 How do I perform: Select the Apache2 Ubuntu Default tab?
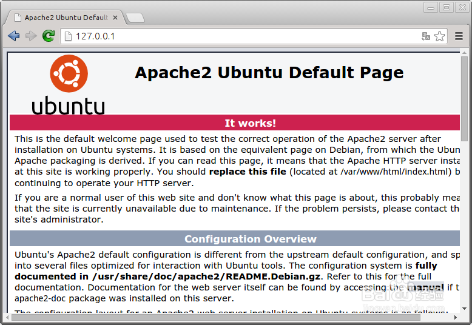[66, 18]
